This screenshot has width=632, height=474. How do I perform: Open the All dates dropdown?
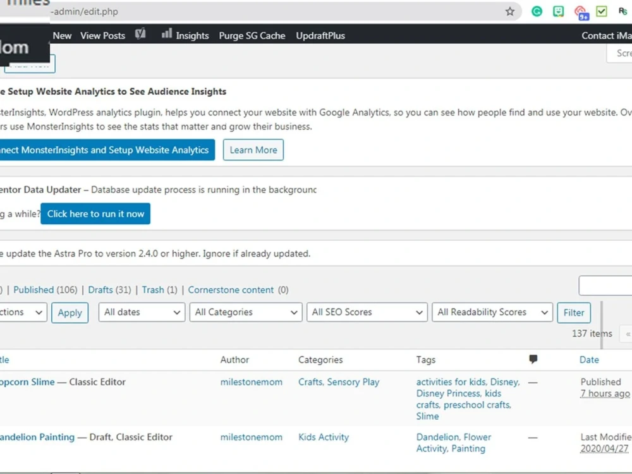point(142,312)
